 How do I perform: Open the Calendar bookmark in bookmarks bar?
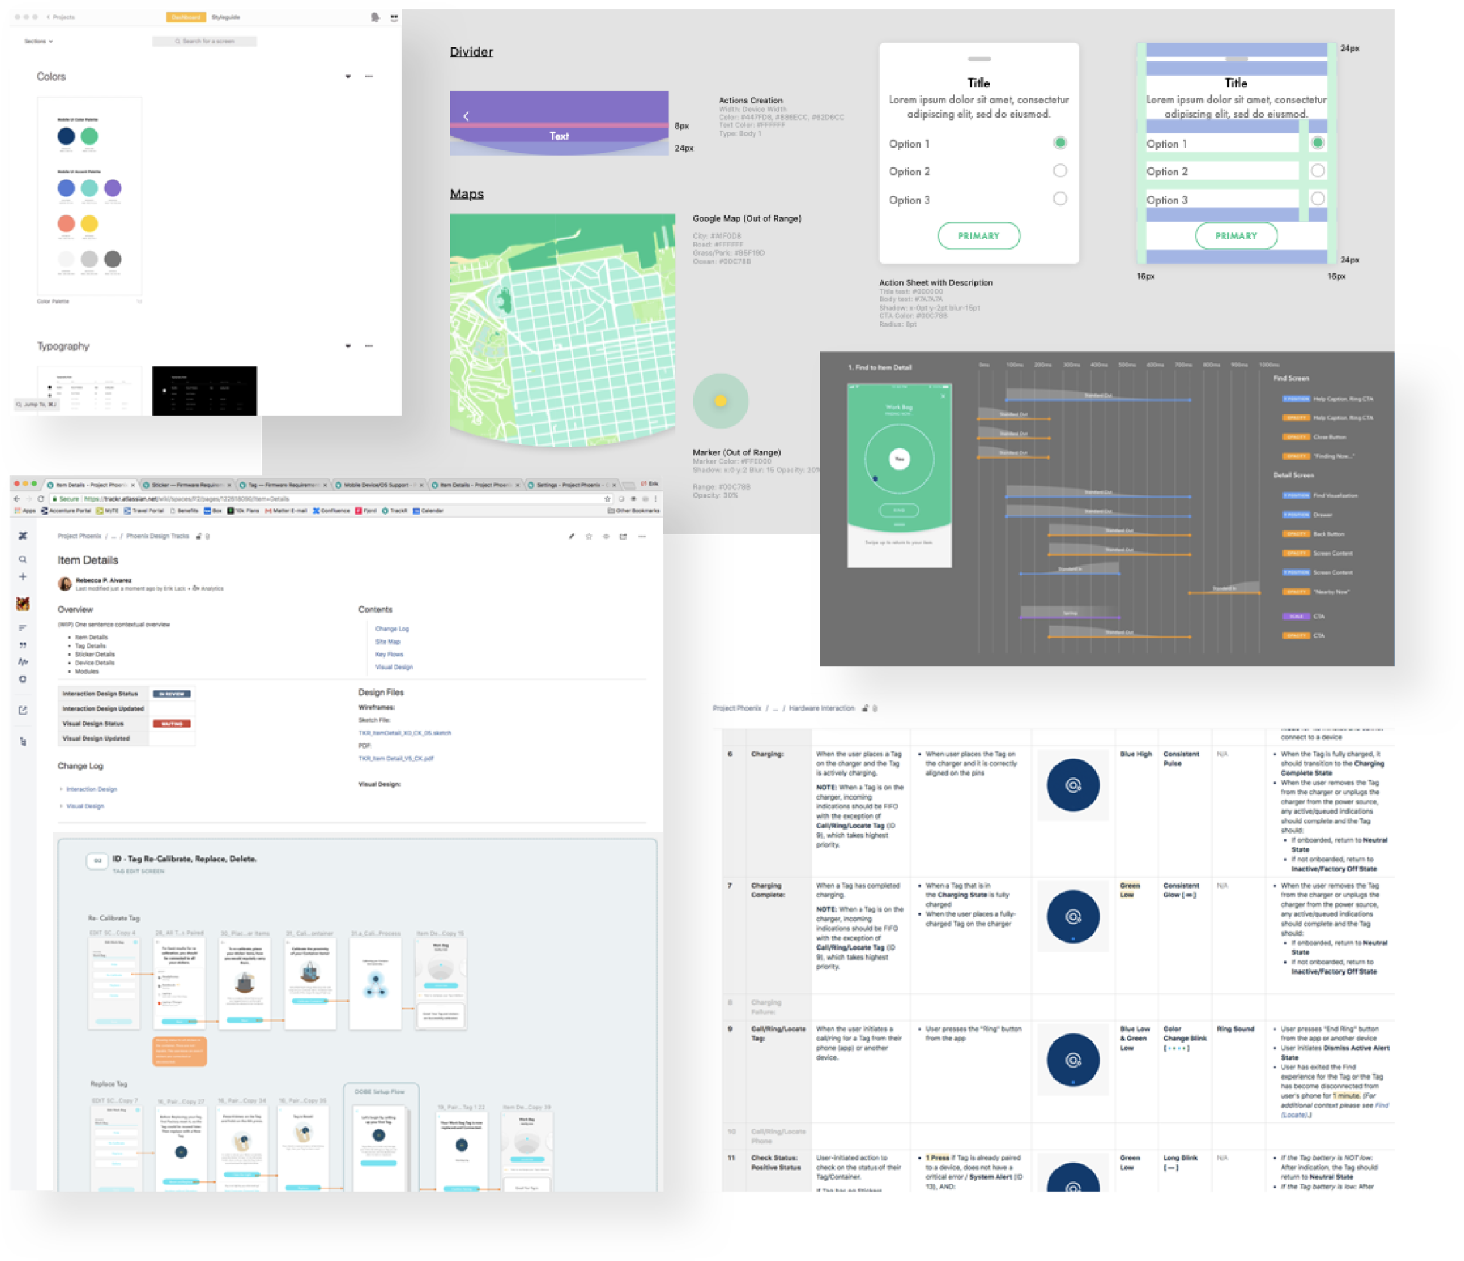pyautogui.click(x=428, y=510)
